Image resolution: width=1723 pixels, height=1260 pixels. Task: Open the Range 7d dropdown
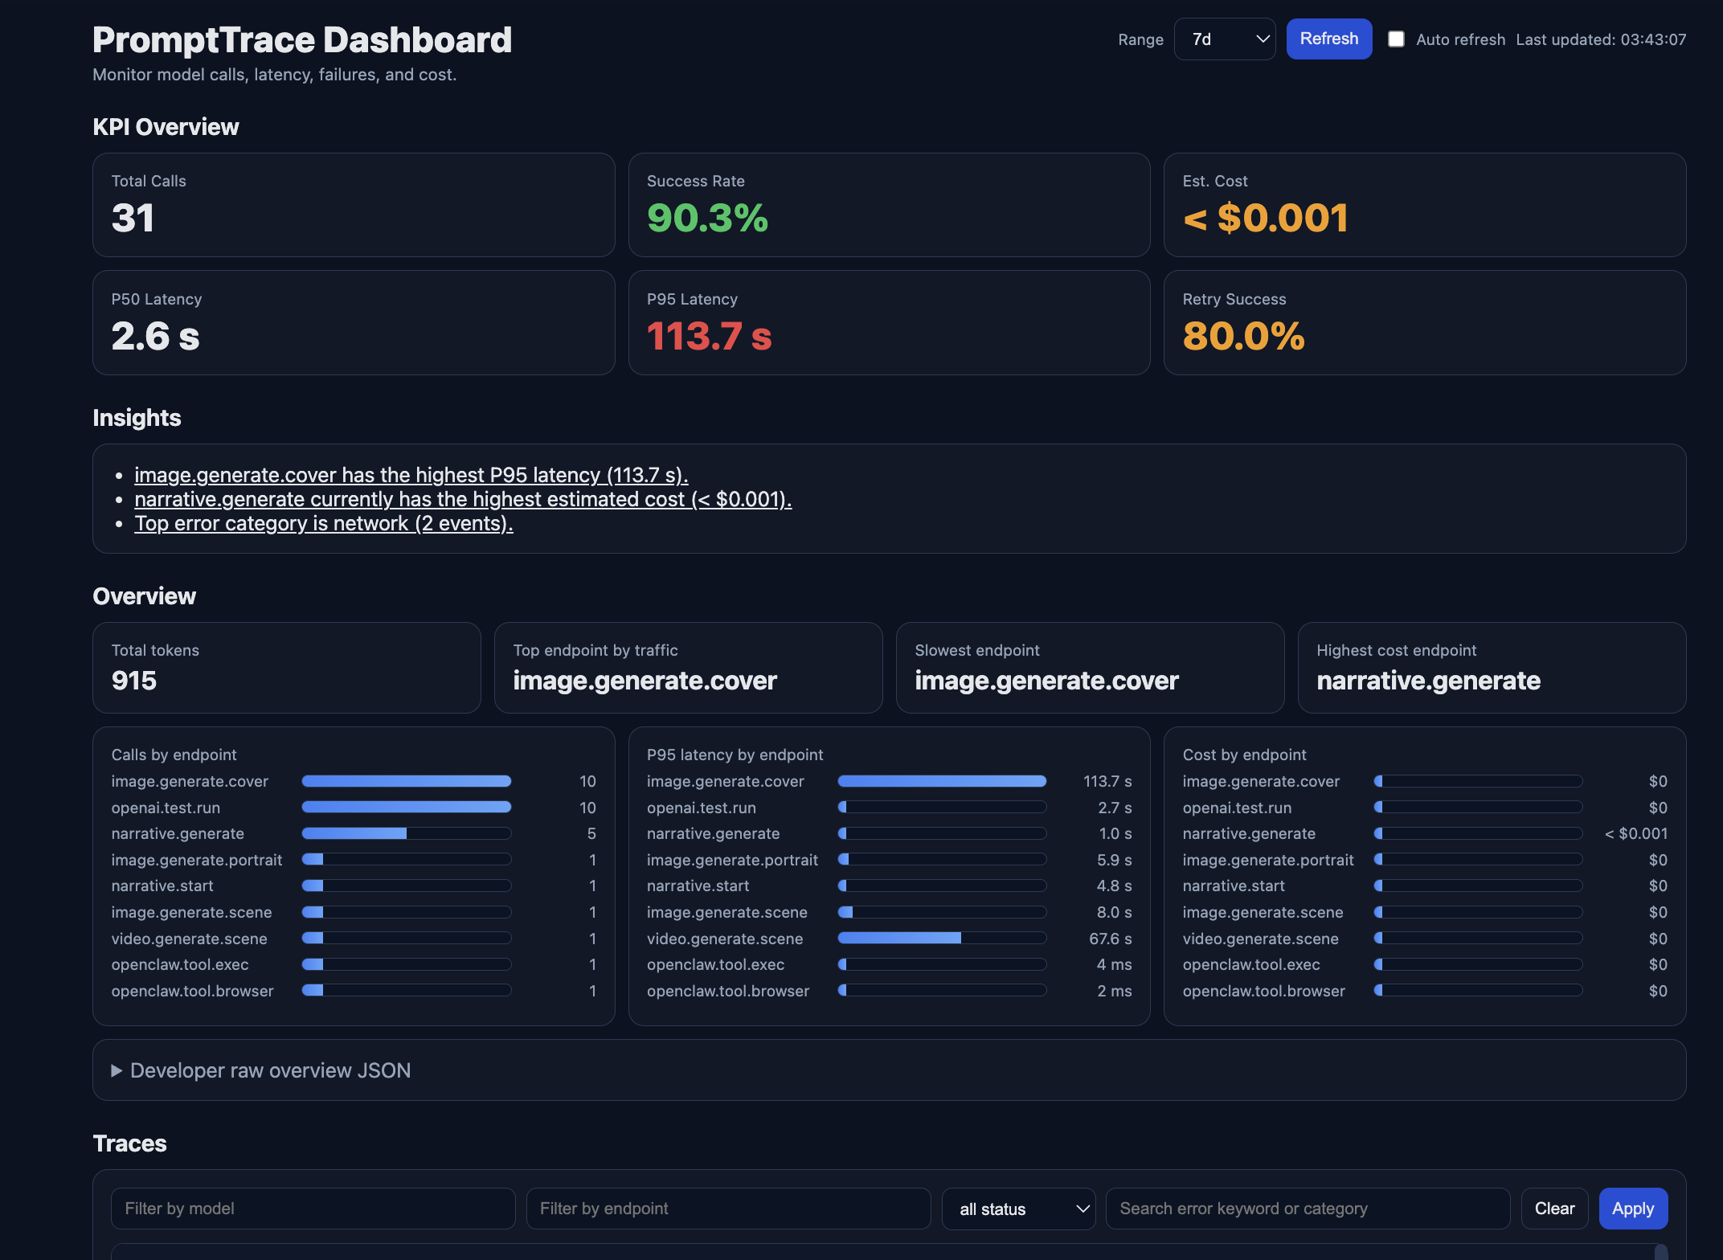pos(1224,39)
